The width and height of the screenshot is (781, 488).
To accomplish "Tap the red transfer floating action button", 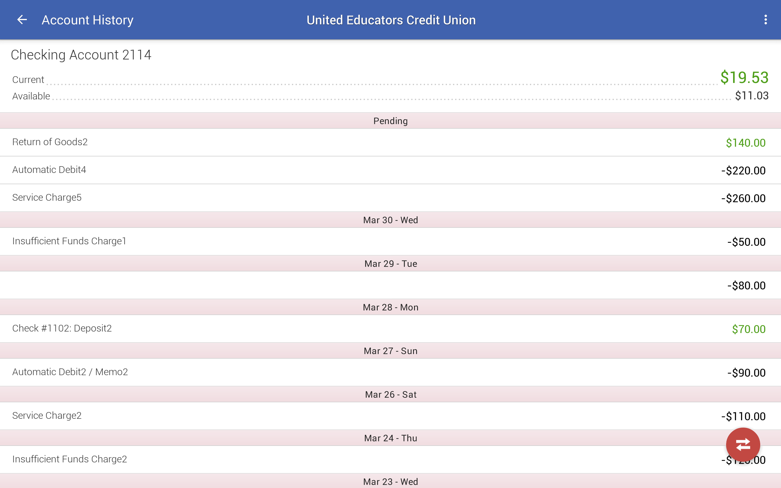I will pos(743,444).
